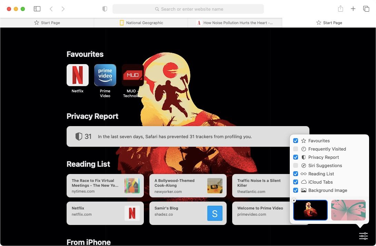Screen dimensions: 376x246
Task: Select the rightmost Start Page tab
Action: 329,23
